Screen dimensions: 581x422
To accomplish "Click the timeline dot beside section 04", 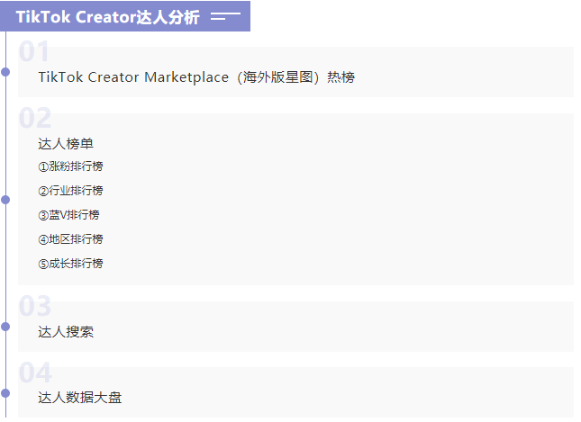I will point(5,392).
